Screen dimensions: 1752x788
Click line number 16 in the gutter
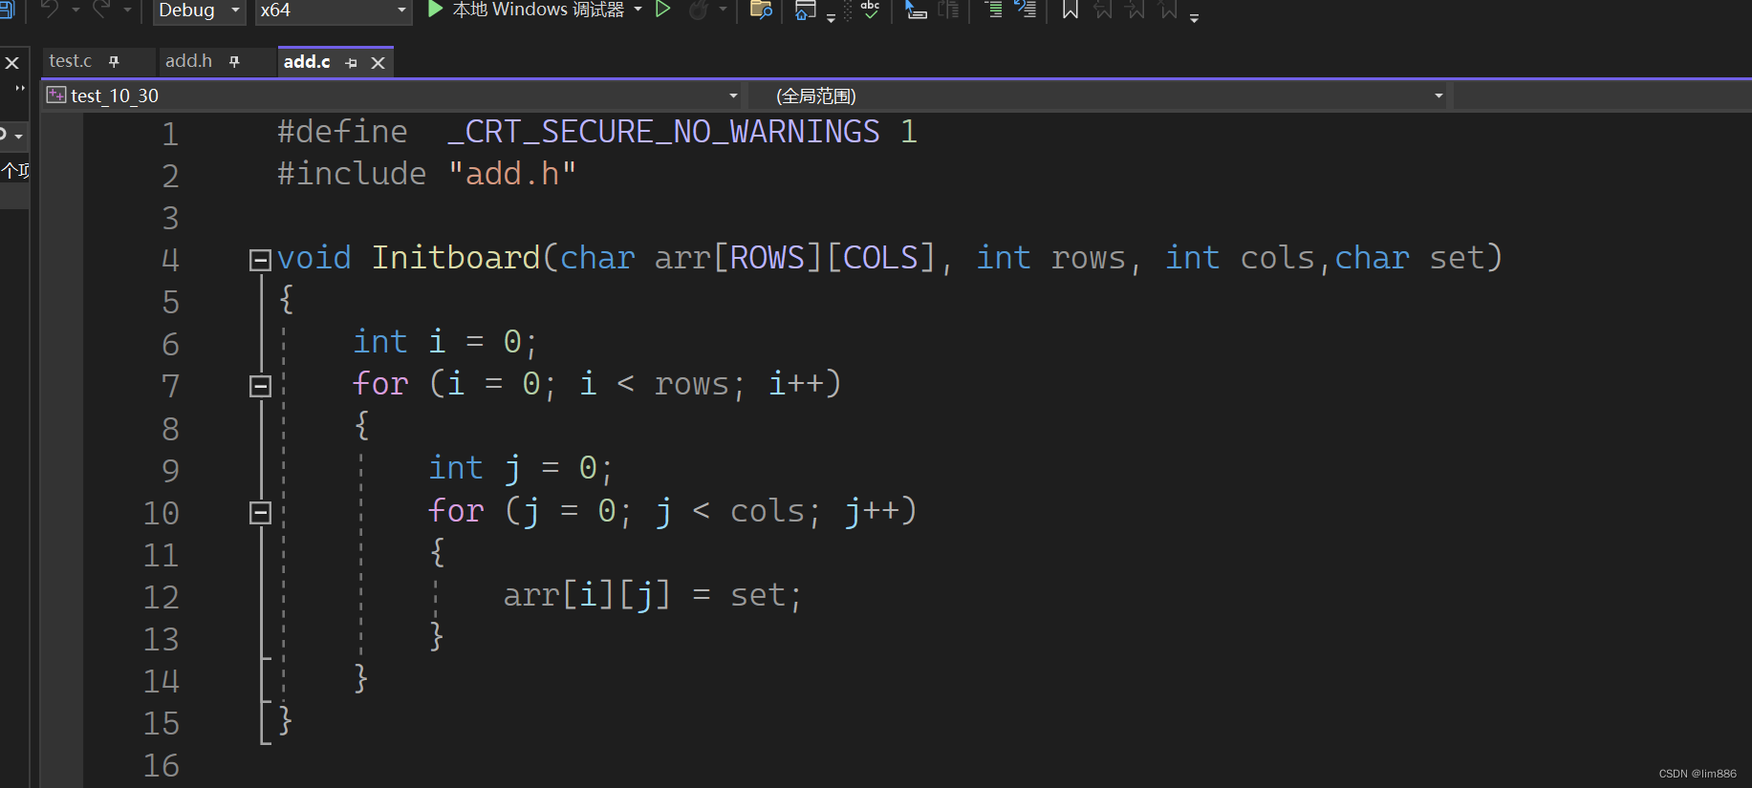coord(162,765)
